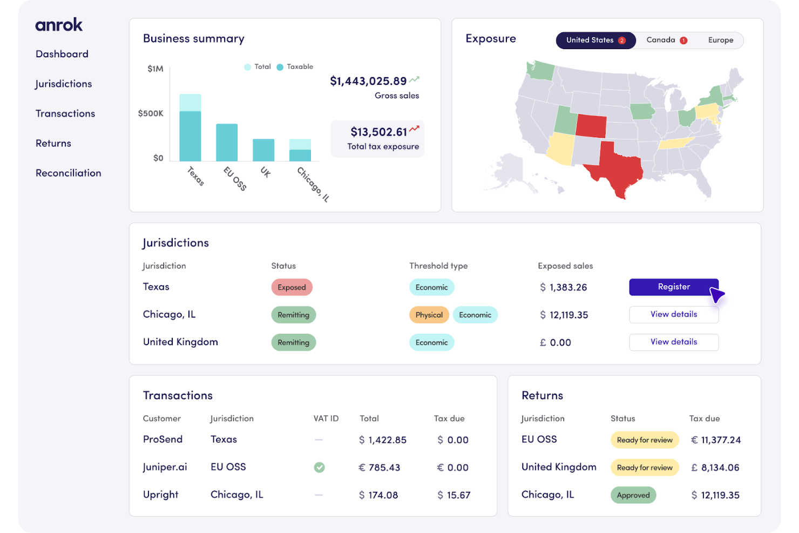
Task: Click Juniper.ai's green VAT ID checkmark
Action: (x=319, y=467)
